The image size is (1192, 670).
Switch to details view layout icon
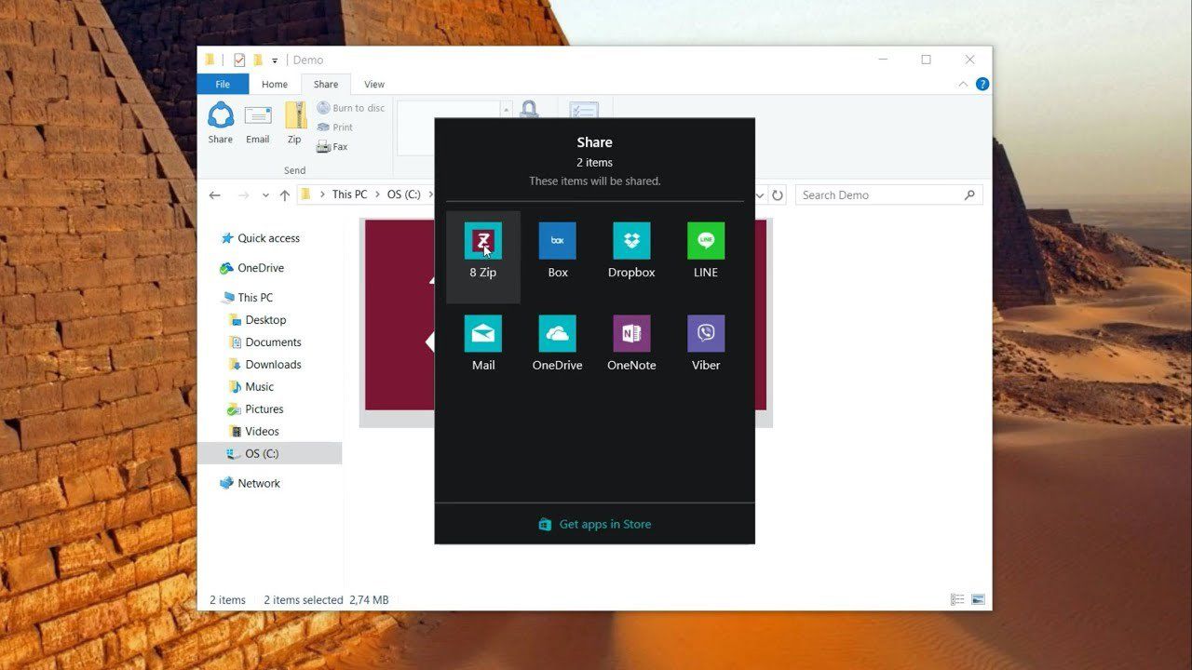(x=957, y=600)
